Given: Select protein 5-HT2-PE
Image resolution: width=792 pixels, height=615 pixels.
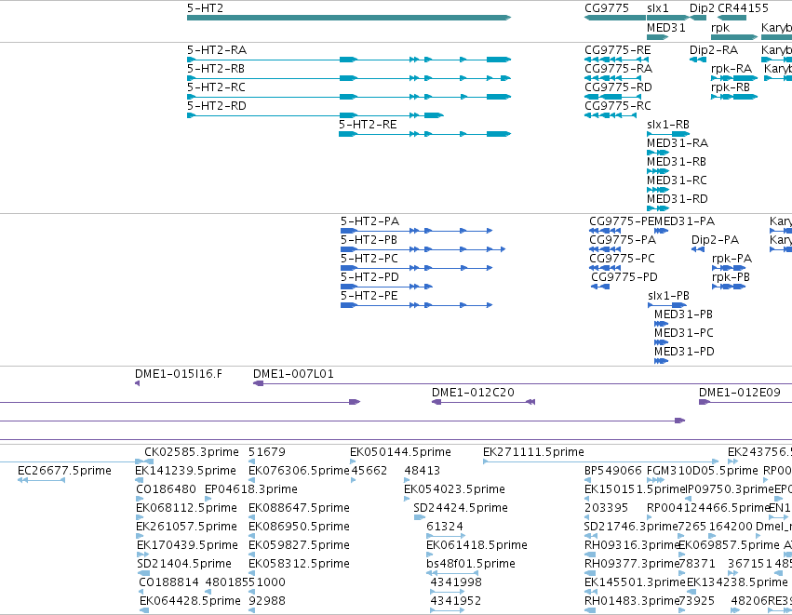Looking at the screenshot, I should pos(417,305).
